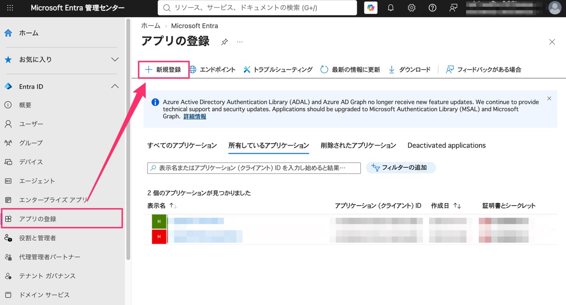Open Copilot from the top bar
This screenshot has width=566, height=305.
click(x=371, y=8)
